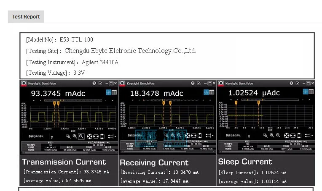Autoscale both axes in Receiving Current window
322x191 pixels.
pyautogui.click(x=188, y=135)
